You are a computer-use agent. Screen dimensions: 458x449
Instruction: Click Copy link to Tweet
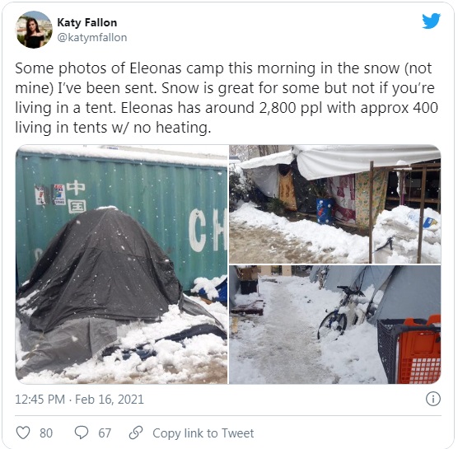(203, 433)
